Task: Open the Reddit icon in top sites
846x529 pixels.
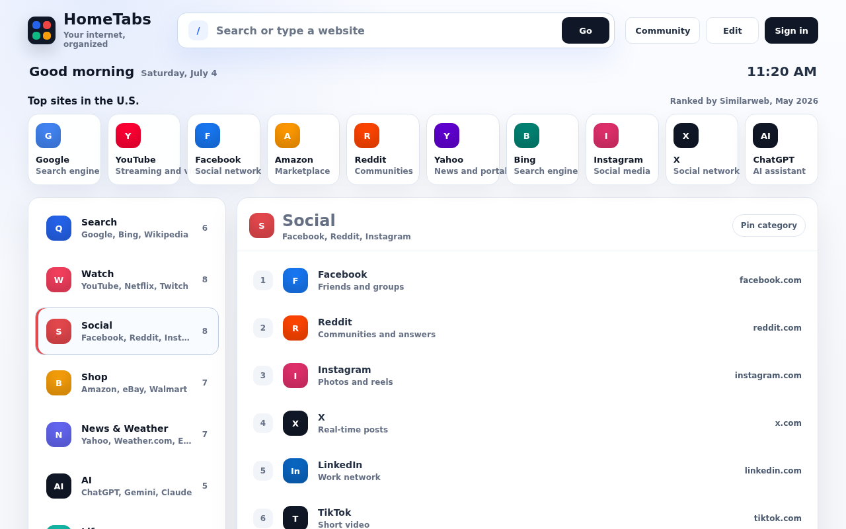Action: pos(367,136)
